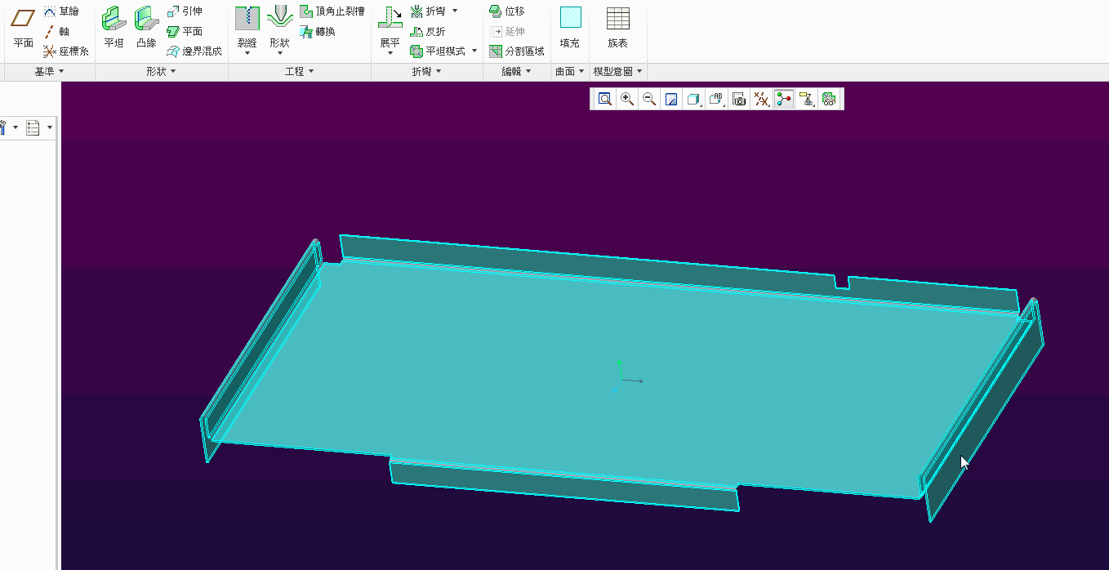Click the Refit zoom-to-fit icon

(605, 99)
